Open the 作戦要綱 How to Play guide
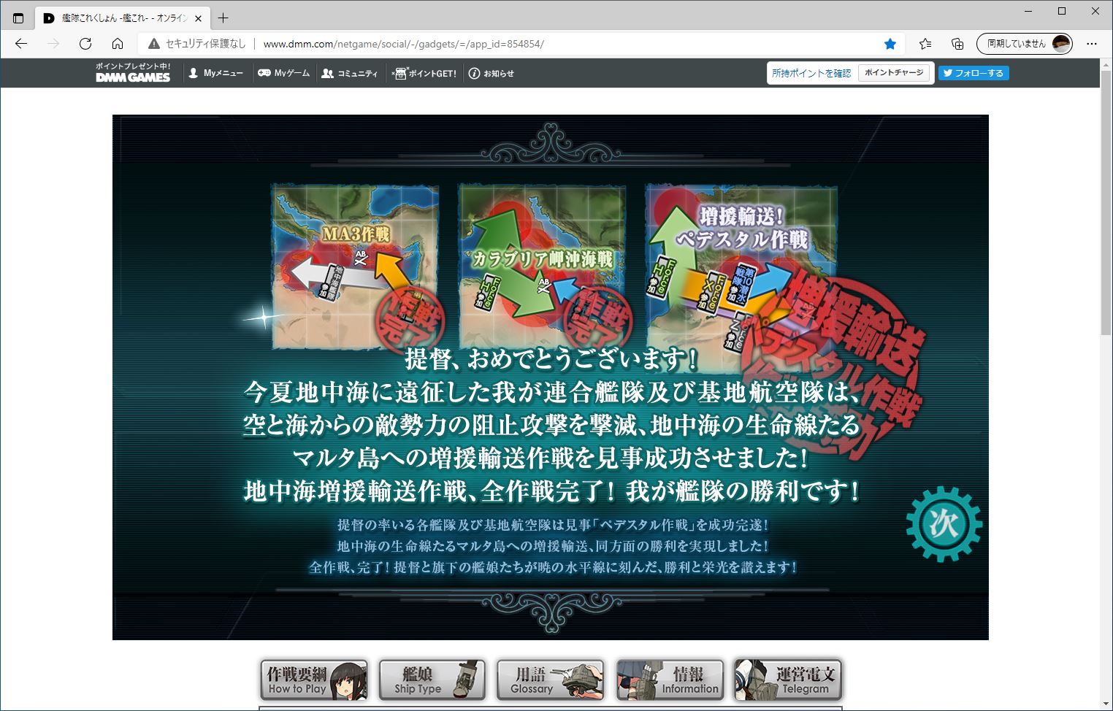The image size is (1113, 711). pyautogui.click(x=314, y=680)
